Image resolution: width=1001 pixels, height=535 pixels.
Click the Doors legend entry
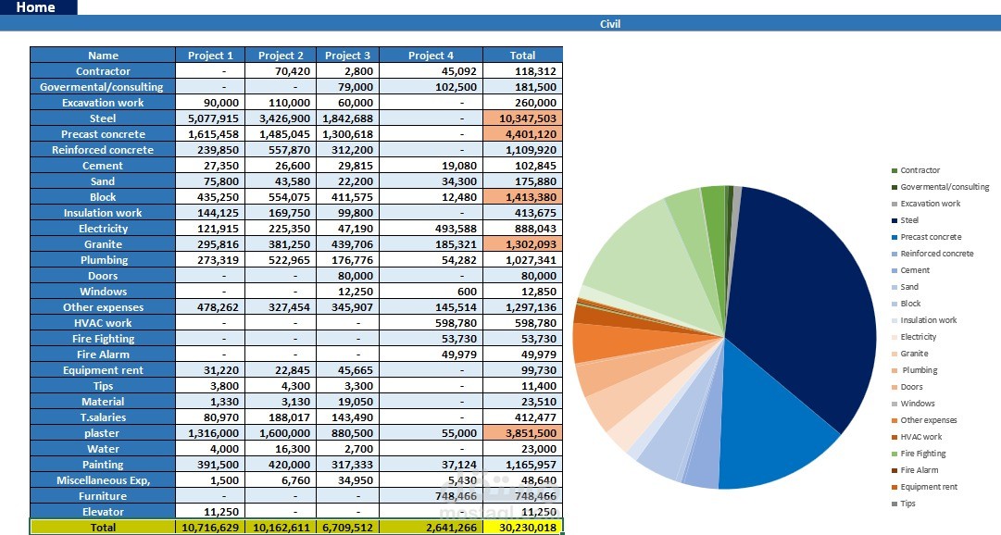tap(907, 387)
